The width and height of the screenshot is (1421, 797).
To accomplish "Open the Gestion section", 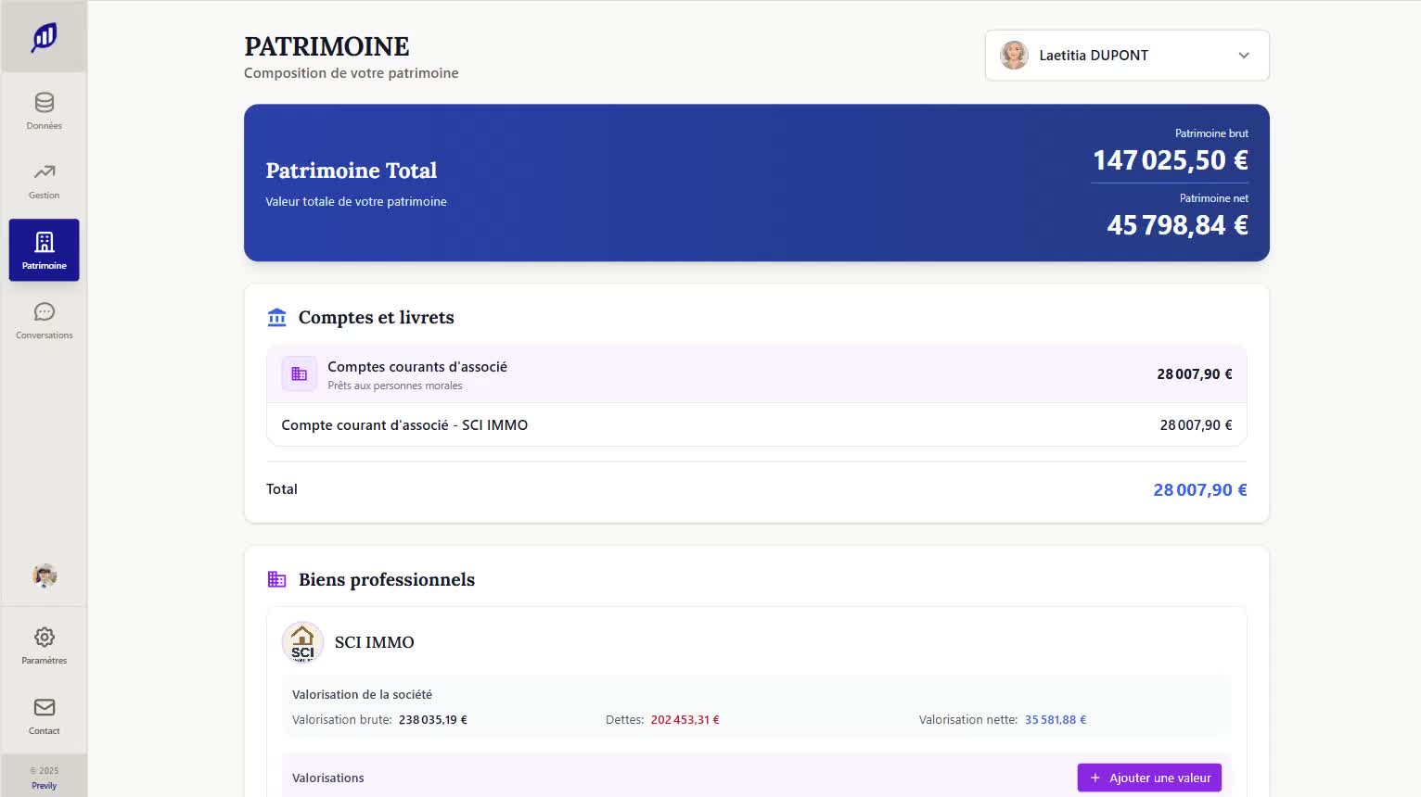I will [x=44, y=181].
